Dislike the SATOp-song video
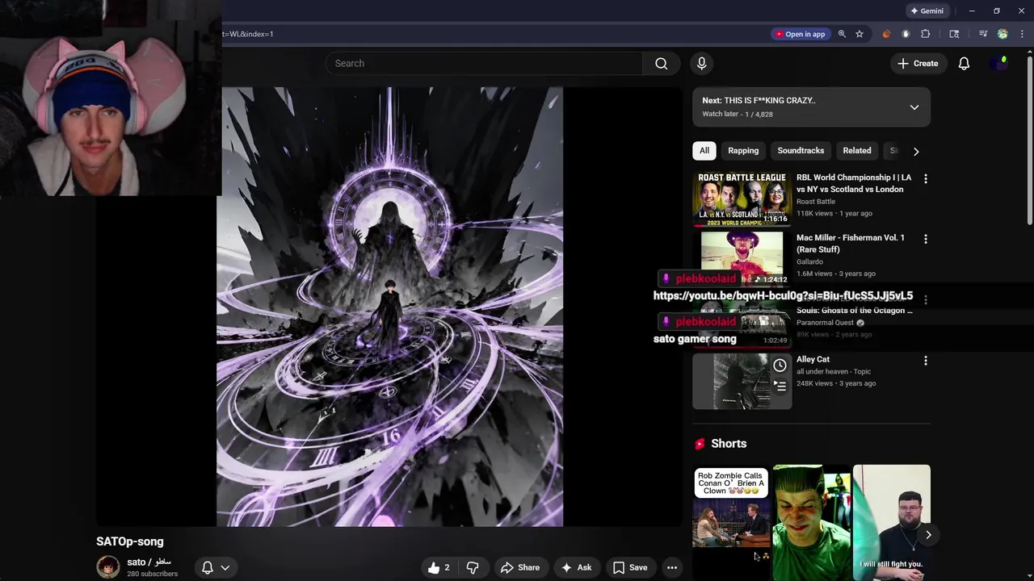This screenshot has height=581, width=1034. pos(473,568)
